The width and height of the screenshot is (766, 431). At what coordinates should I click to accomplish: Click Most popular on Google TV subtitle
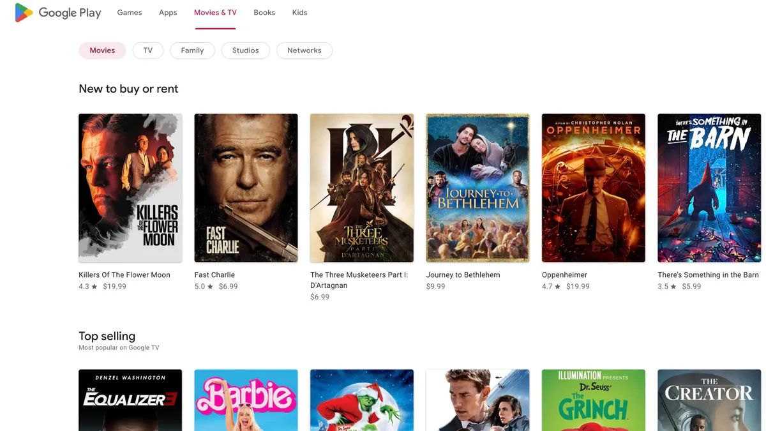coord(119,348)
